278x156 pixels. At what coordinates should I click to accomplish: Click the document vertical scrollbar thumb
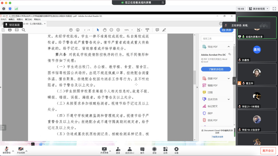[x=194, y=77]
